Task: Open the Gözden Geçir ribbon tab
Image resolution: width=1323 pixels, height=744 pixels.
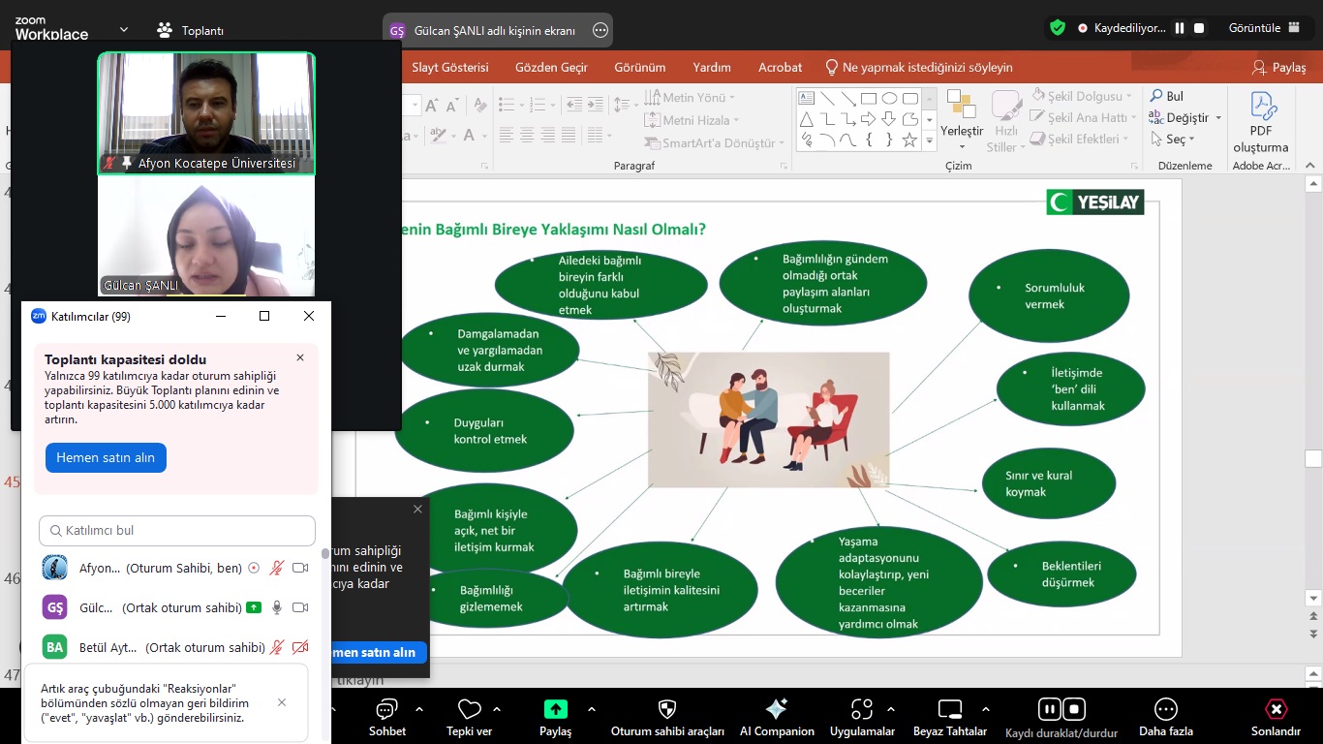Action: click(551, 67)
